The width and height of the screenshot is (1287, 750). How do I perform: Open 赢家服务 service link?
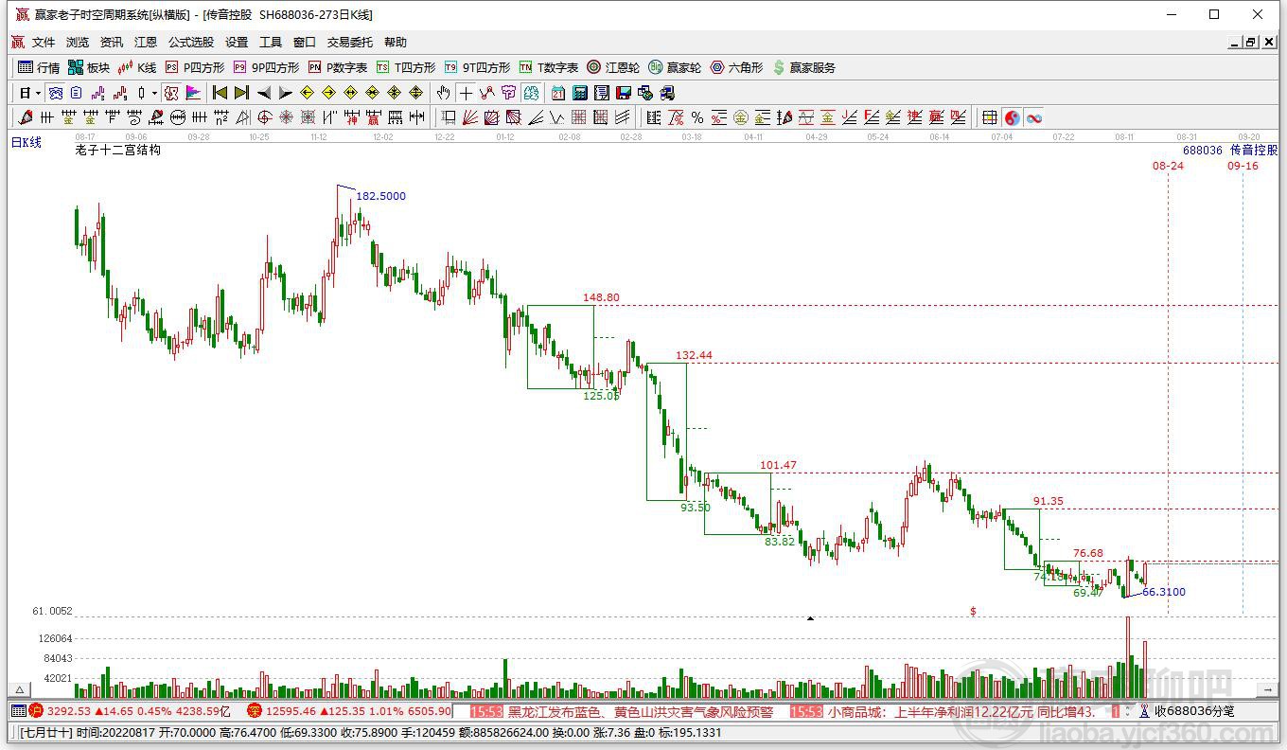pyautogui.click(x=803, y=67)
